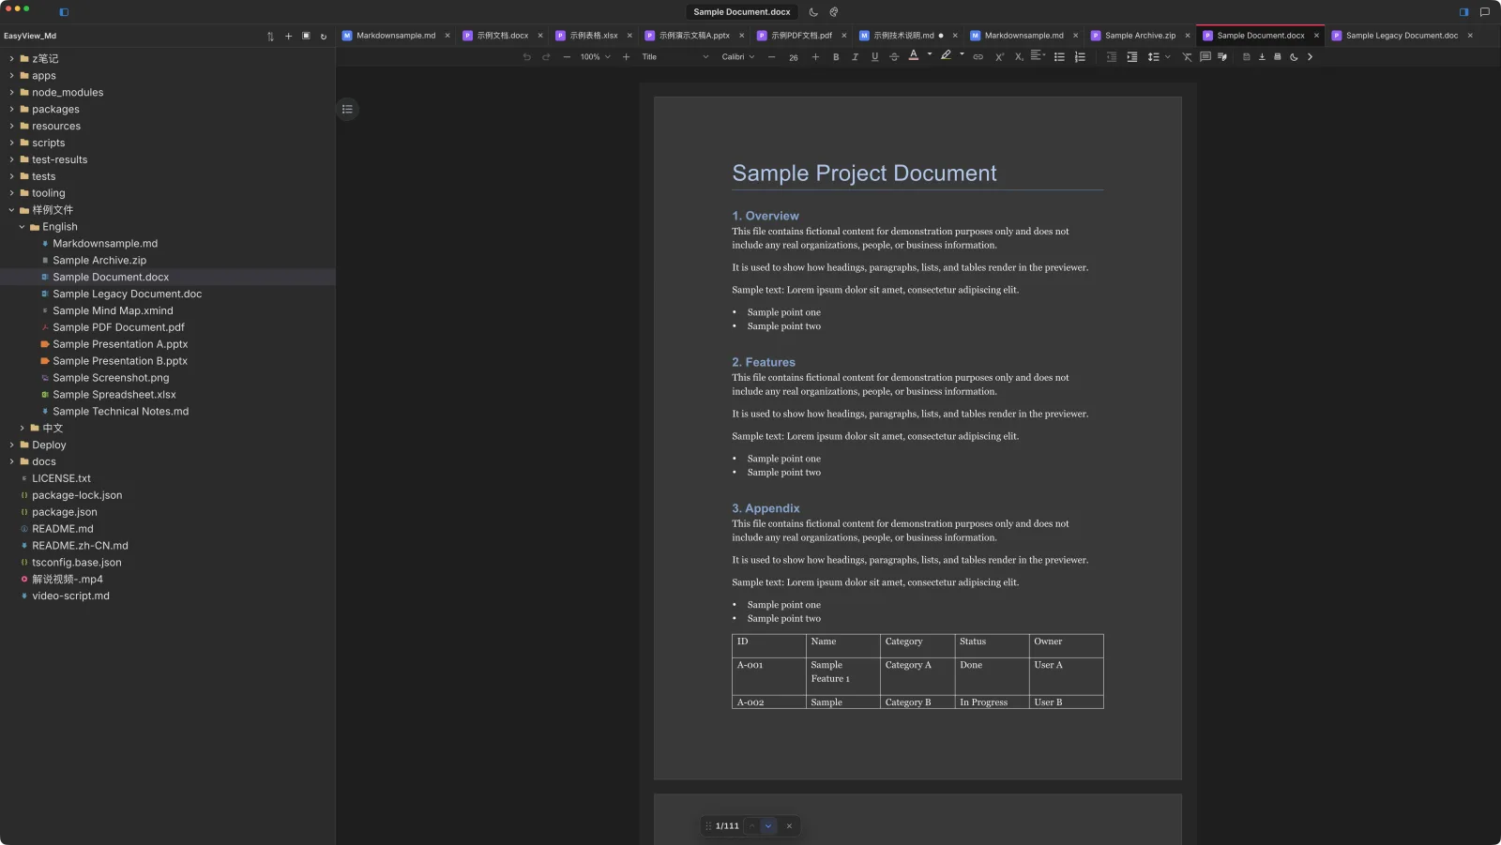Collapse all folders in explorer header

coord(306,36)
